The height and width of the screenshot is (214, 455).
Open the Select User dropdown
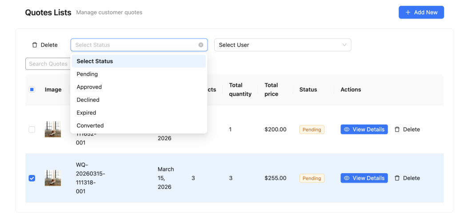[283, 45]
